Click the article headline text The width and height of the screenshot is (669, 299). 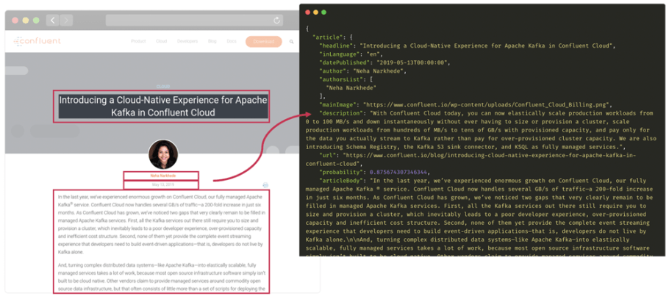pyautogui.click(x=163, y=107)
